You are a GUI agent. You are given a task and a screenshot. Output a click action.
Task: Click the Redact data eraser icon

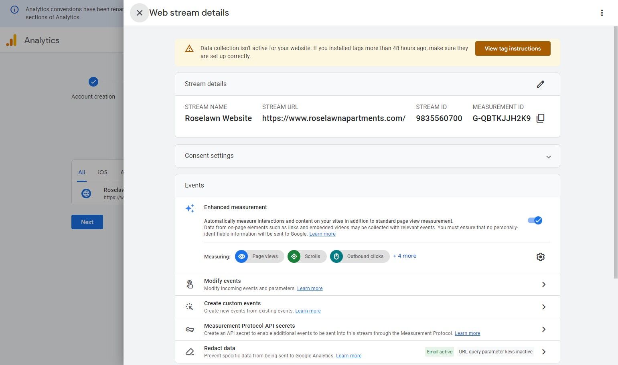coord(190,352)
